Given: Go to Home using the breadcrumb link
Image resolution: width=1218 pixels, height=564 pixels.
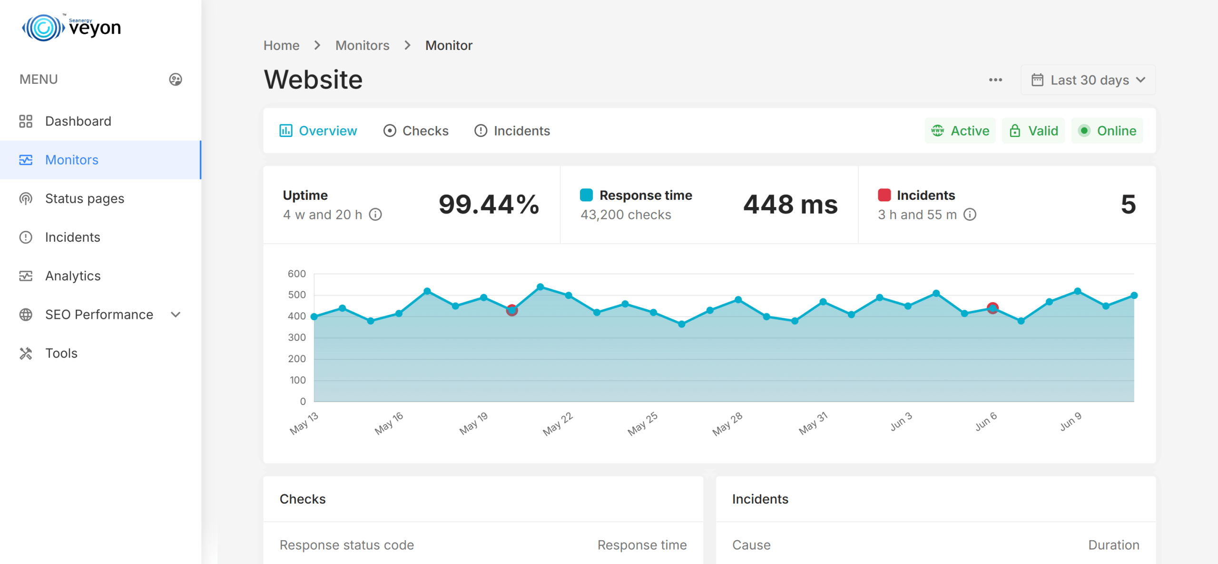Looking at the screenshot, I should (281, 45).
